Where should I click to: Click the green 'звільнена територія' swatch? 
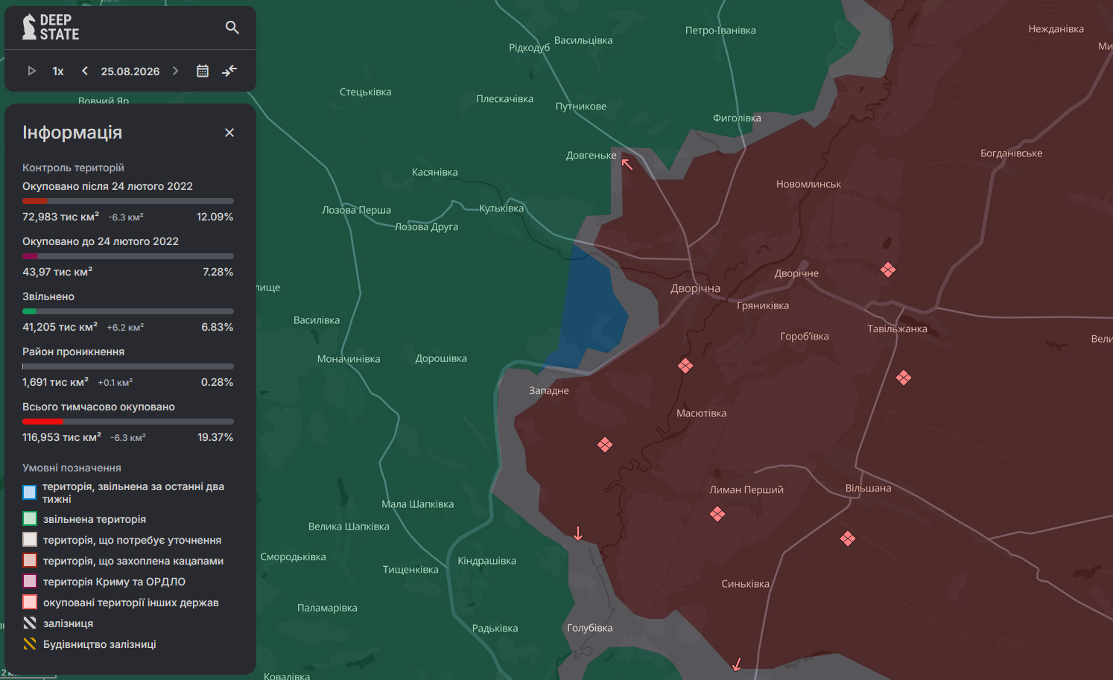tap(30, 519)
